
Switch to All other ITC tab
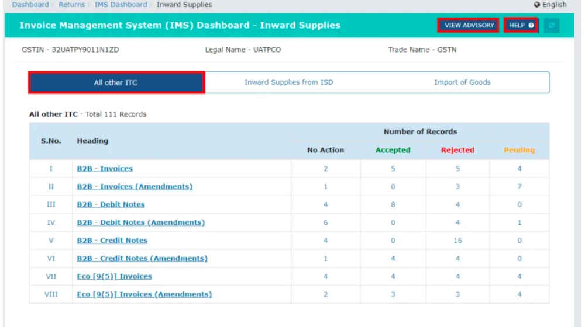116,82
